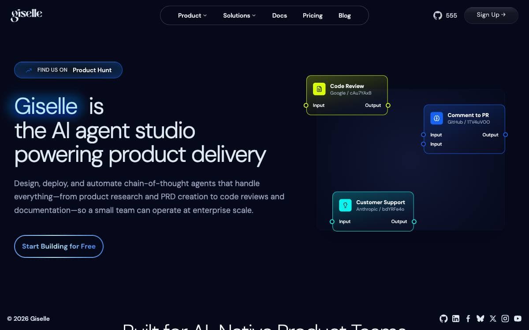Select the Code Review node title
This screenshot has height=330, width=529.
pyautogui.click(x=347, y=86)
